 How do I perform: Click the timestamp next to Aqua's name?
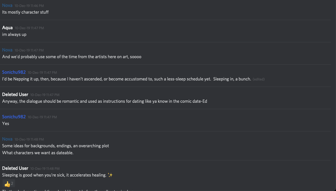click(x=29, y=28)
